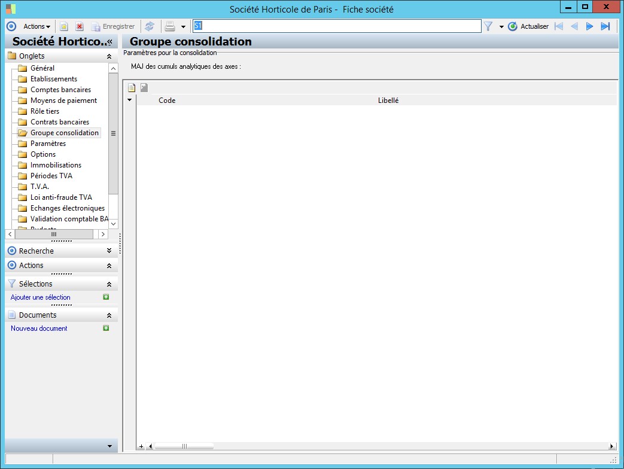Click the tree horizontal scroll left arrow
The height and width of the screenshot is (469, 624).
point(10,234)
